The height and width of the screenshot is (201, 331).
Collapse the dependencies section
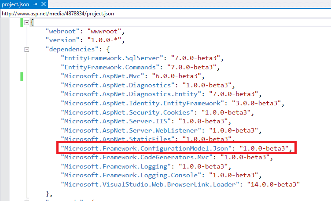[27, 49]
